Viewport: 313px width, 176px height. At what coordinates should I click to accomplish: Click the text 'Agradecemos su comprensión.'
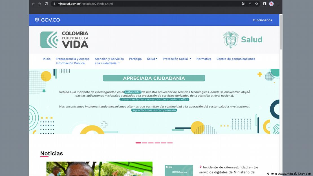pos(154,110)
